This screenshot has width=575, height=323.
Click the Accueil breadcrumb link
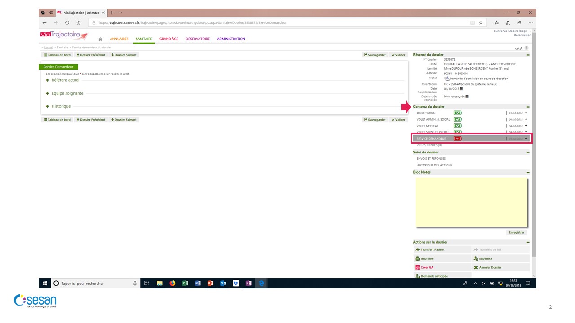click(x=49, y=48)
